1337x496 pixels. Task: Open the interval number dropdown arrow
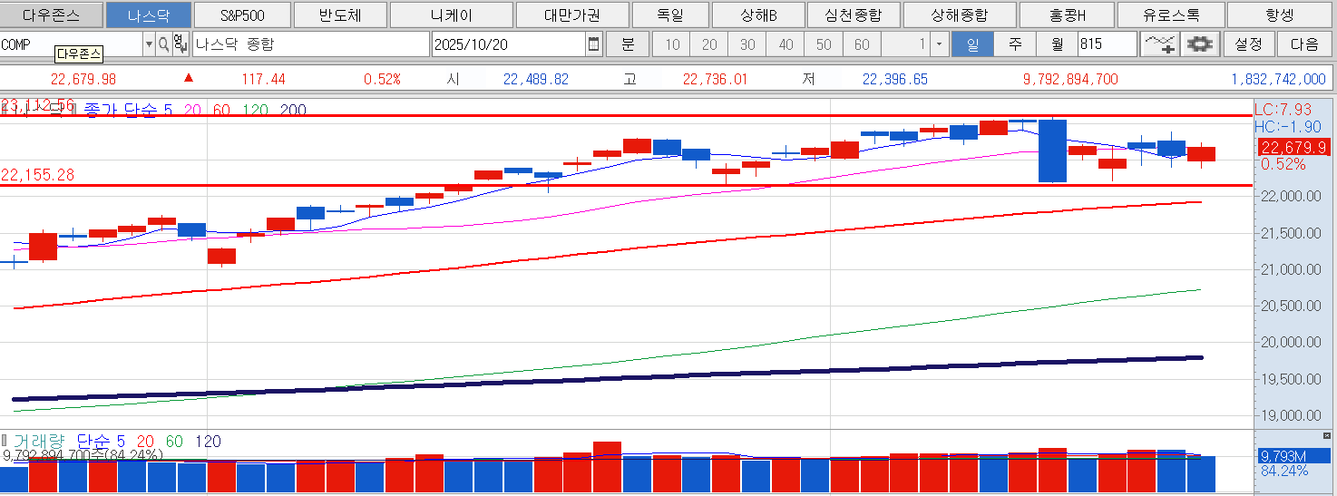939,44
